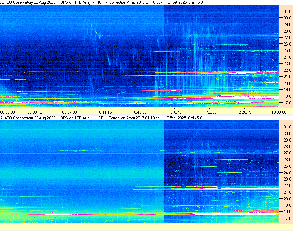The width and height of the screenshot is (293, 231).
Task: Select 17.0 frequency tick on RCP plot
Action: tap(287, 103)
